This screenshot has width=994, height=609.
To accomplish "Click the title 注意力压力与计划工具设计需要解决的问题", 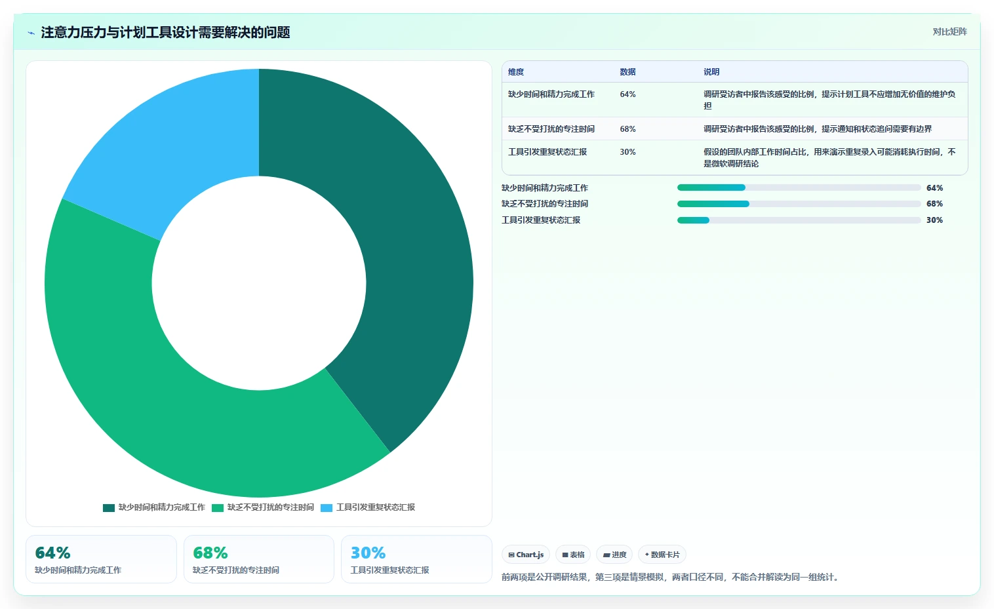I will pos(165,33).
